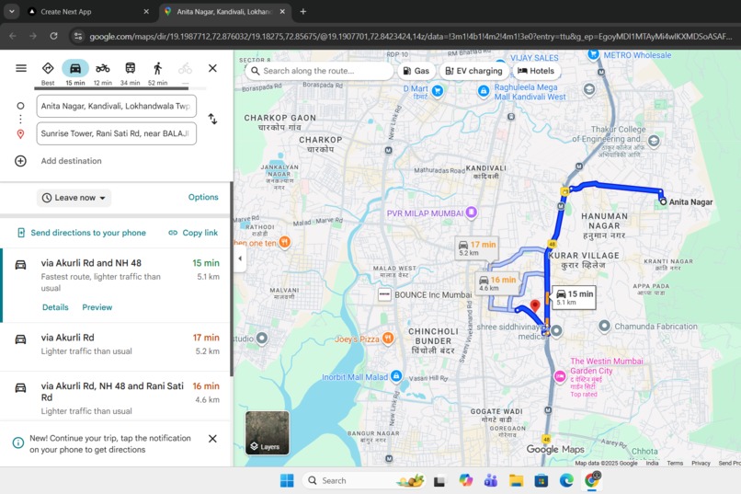
Task: Click the Anita Nagar origin marker
Action: (x=663, y=201)
